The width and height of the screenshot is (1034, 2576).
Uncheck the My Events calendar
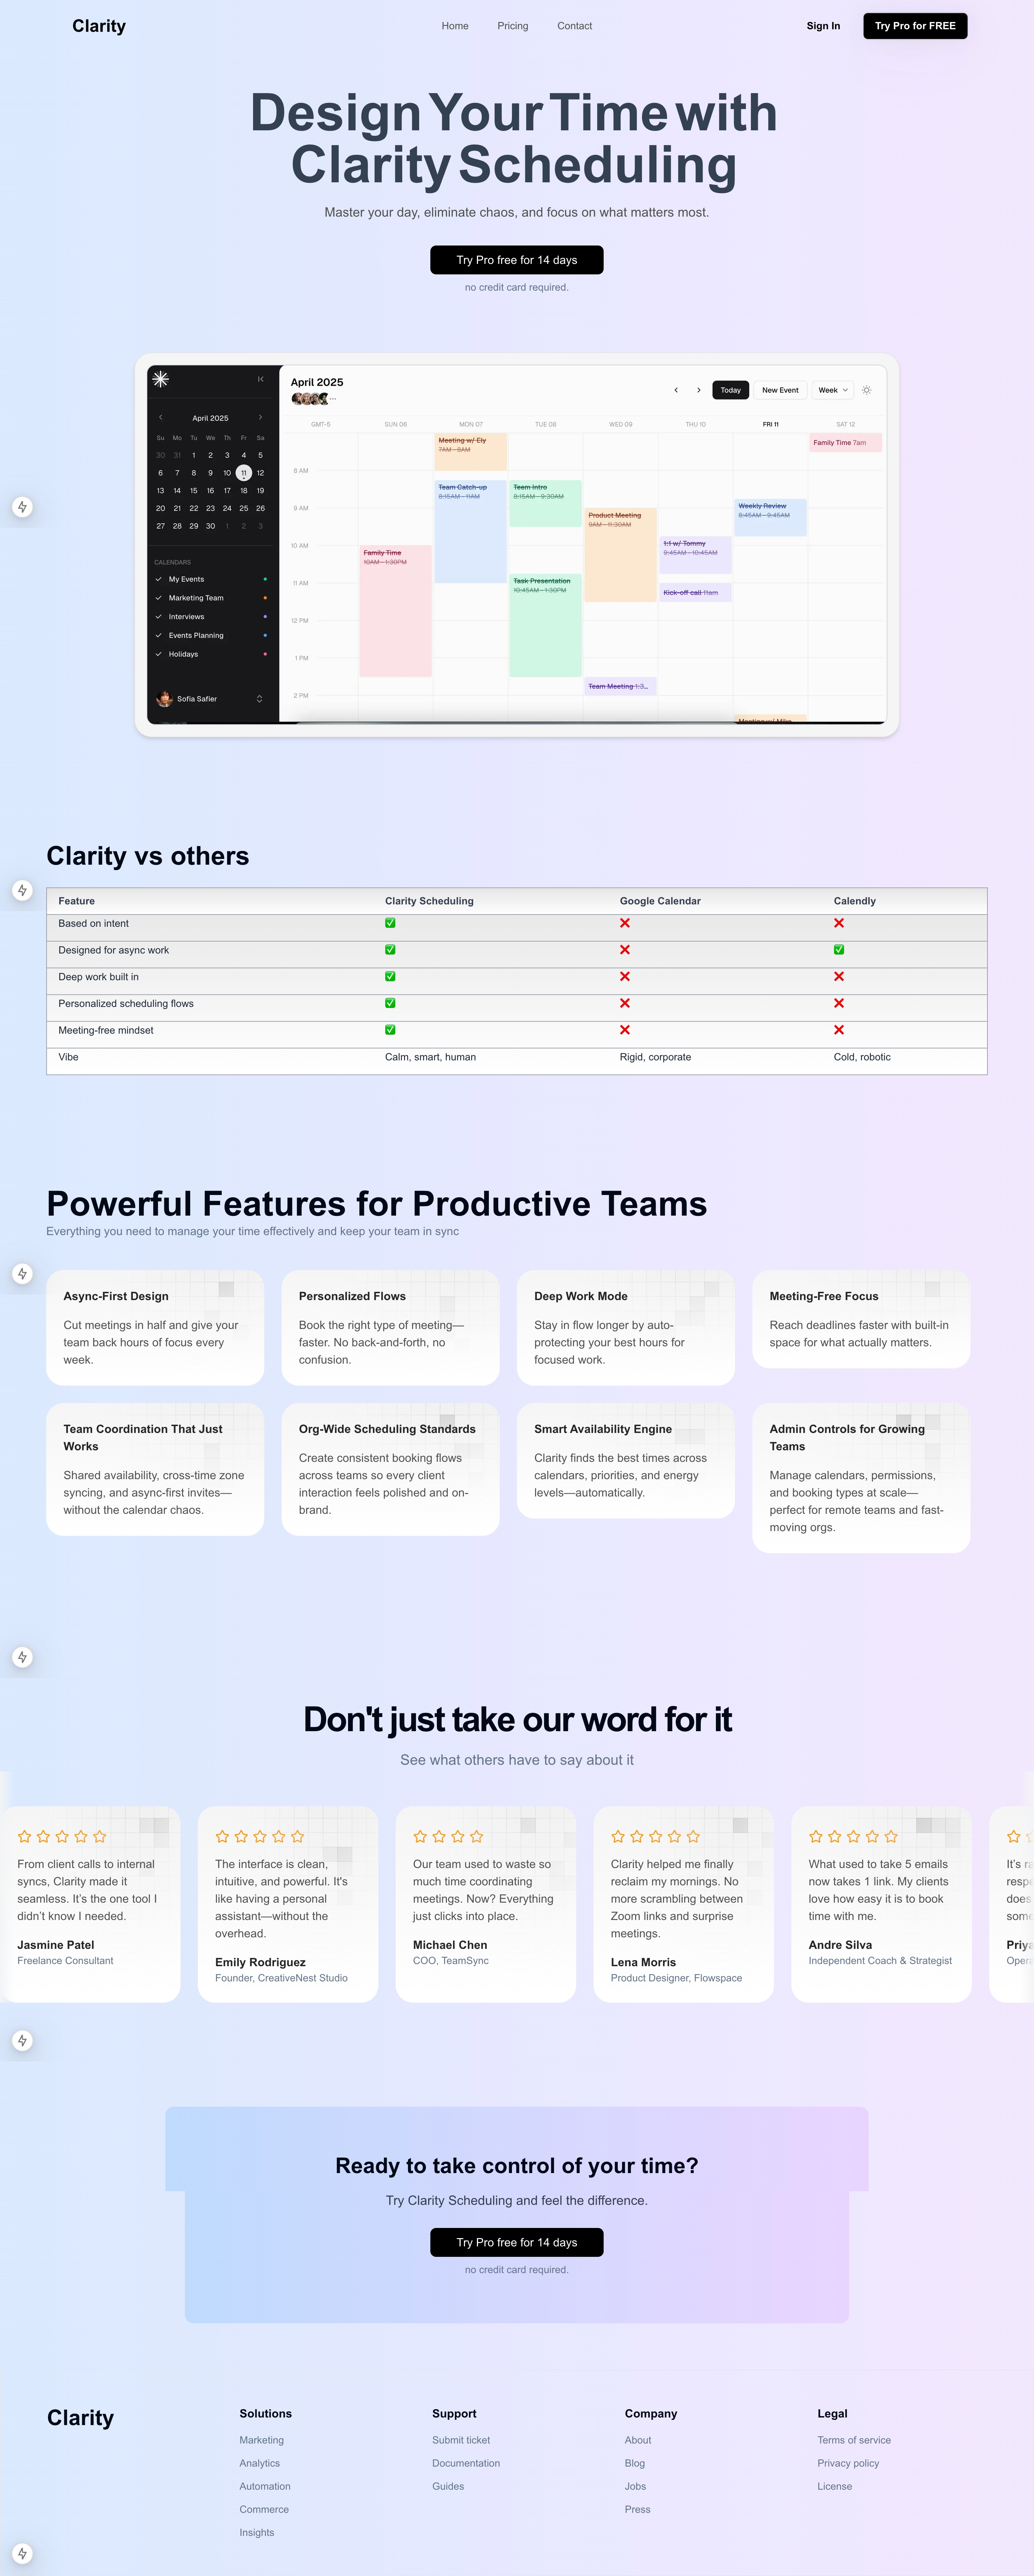(159, 579)
